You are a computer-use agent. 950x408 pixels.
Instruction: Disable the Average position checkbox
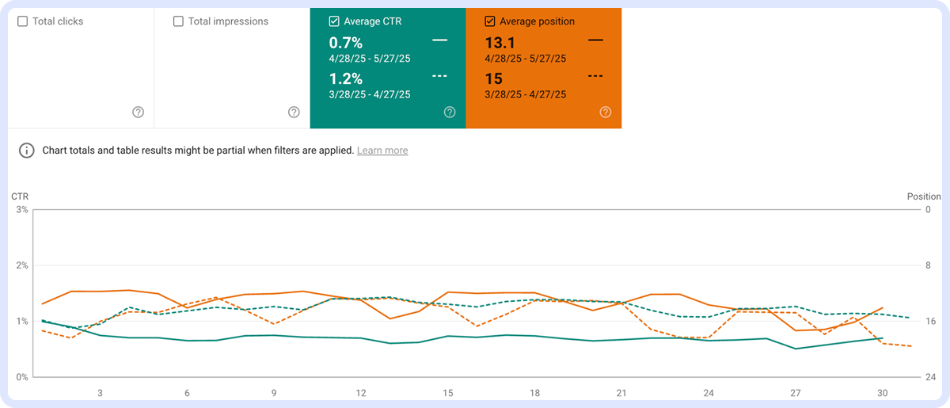(x=489, y=21)
